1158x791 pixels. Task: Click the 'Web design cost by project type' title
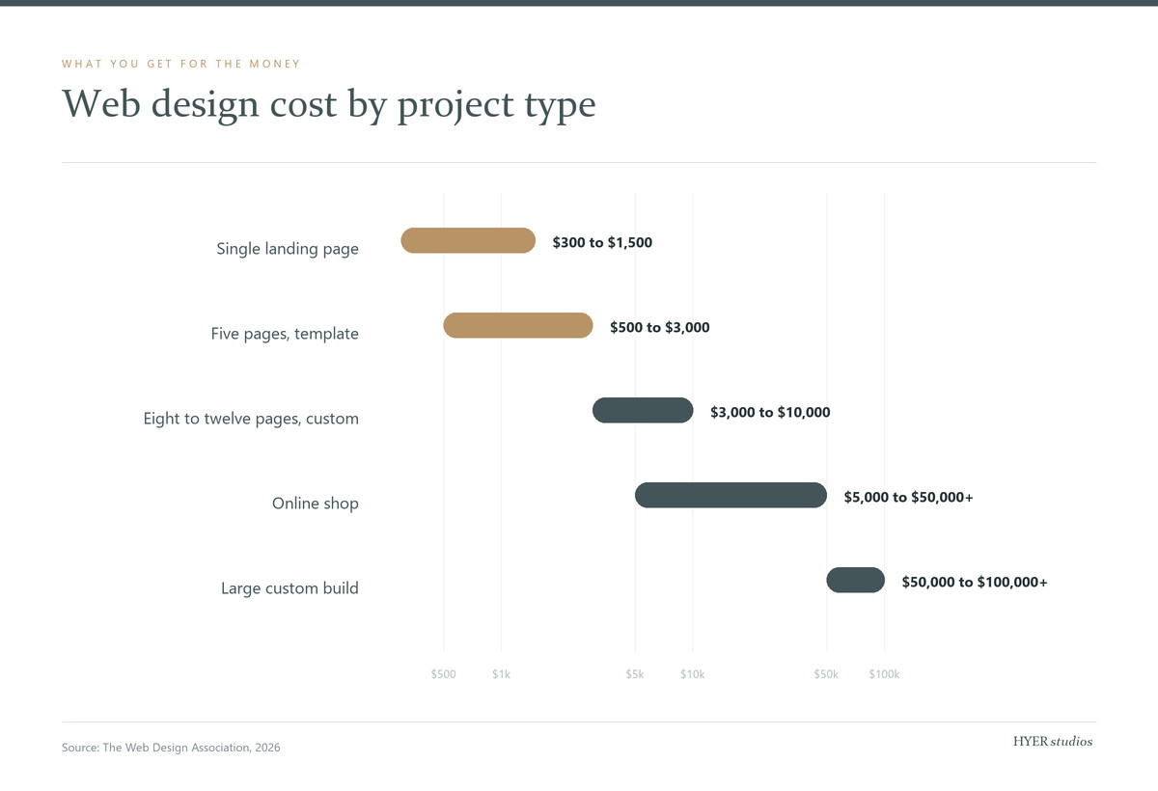pos(329,105)
